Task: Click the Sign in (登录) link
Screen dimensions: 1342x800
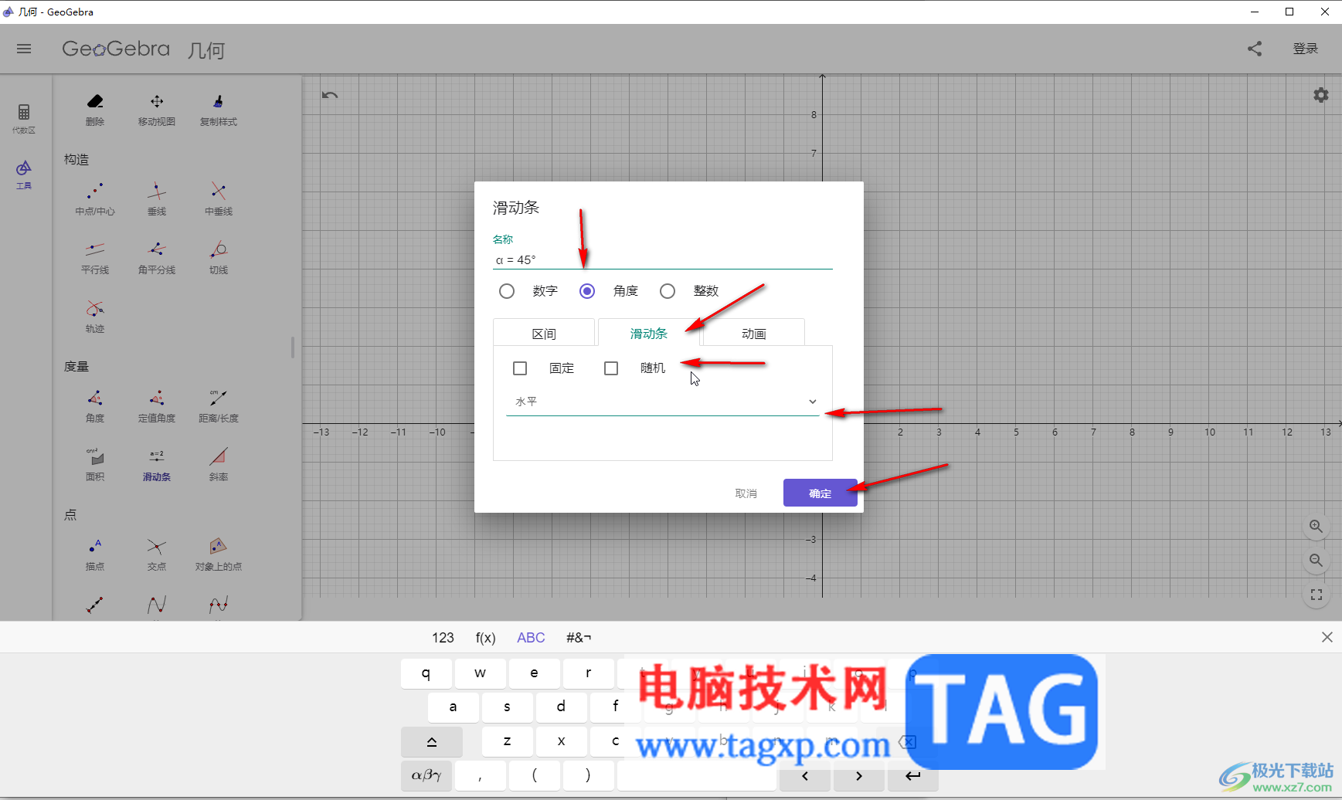Action: (1306, 49)
